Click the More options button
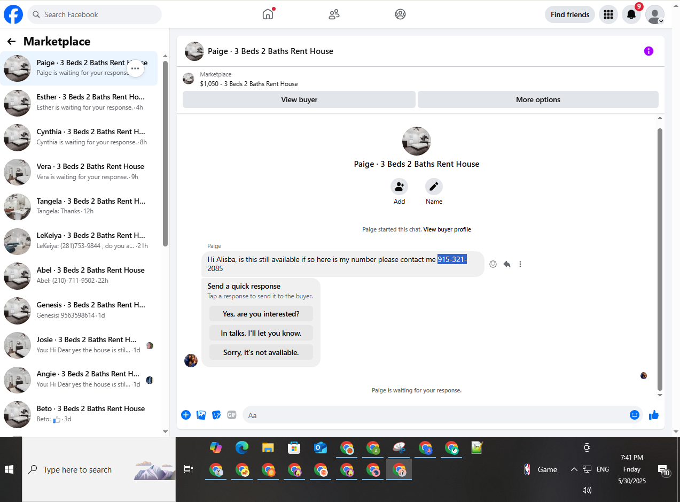Image resolution: width=680 pixels, height=502 pixels. [x=538, y=99]
